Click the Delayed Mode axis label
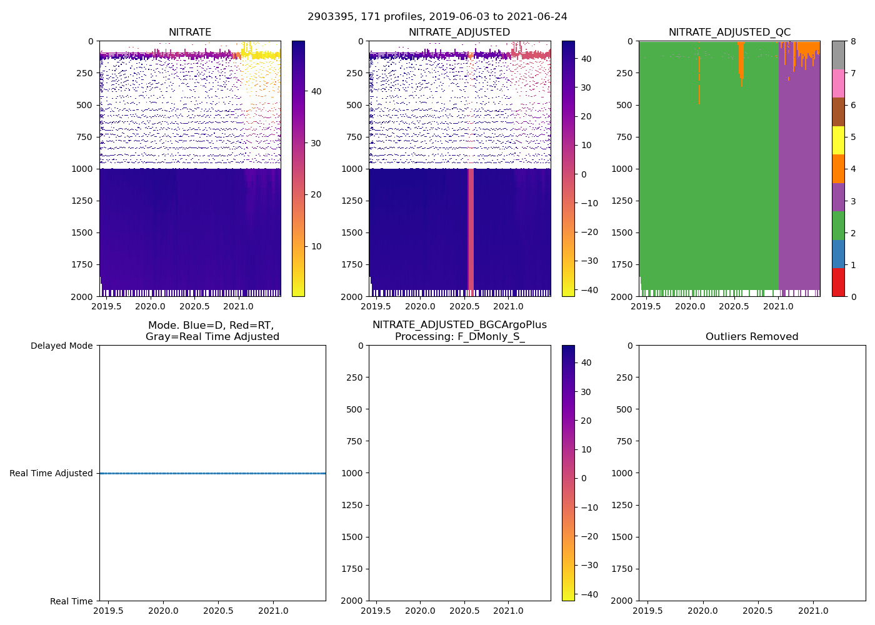This screenshot has height=625, width=875. coord(61,346)
